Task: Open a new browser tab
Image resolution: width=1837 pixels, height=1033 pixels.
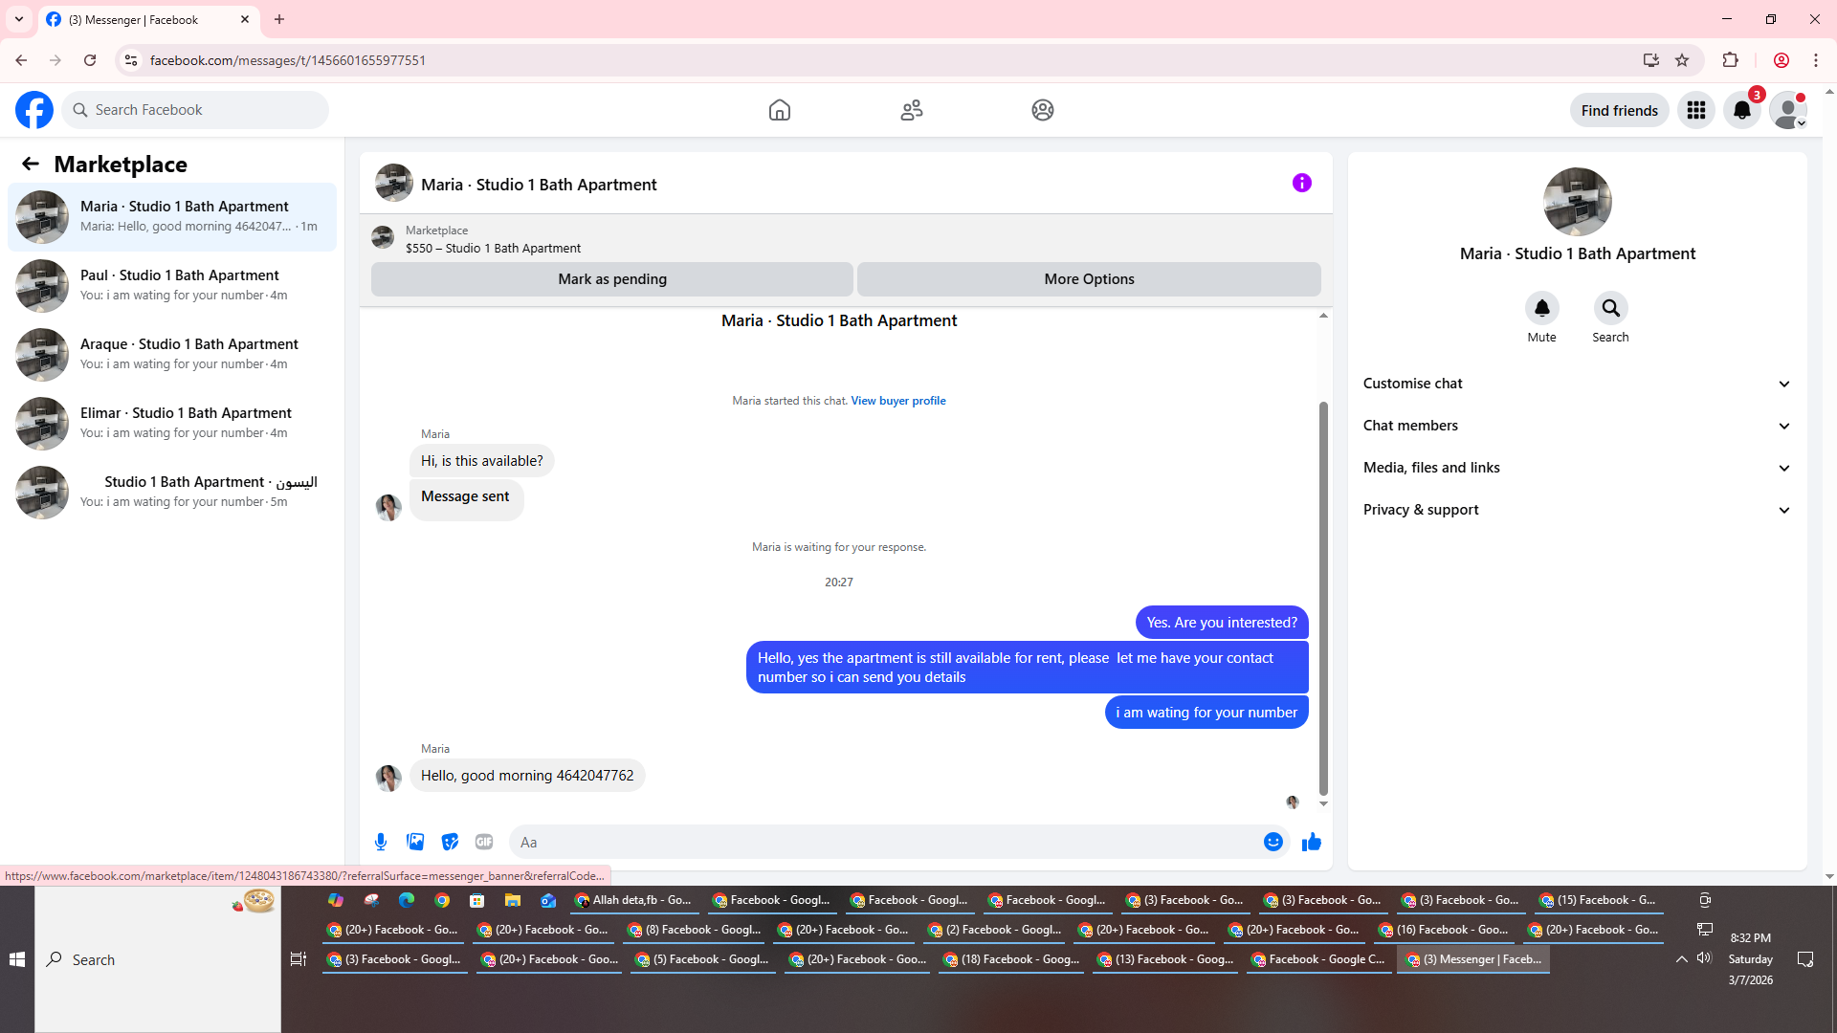Action: 279,19
